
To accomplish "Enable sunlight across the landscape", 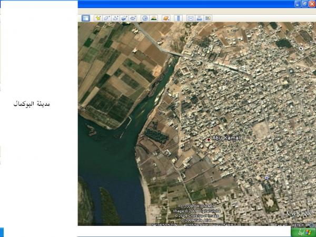I will tap(154, 18).
